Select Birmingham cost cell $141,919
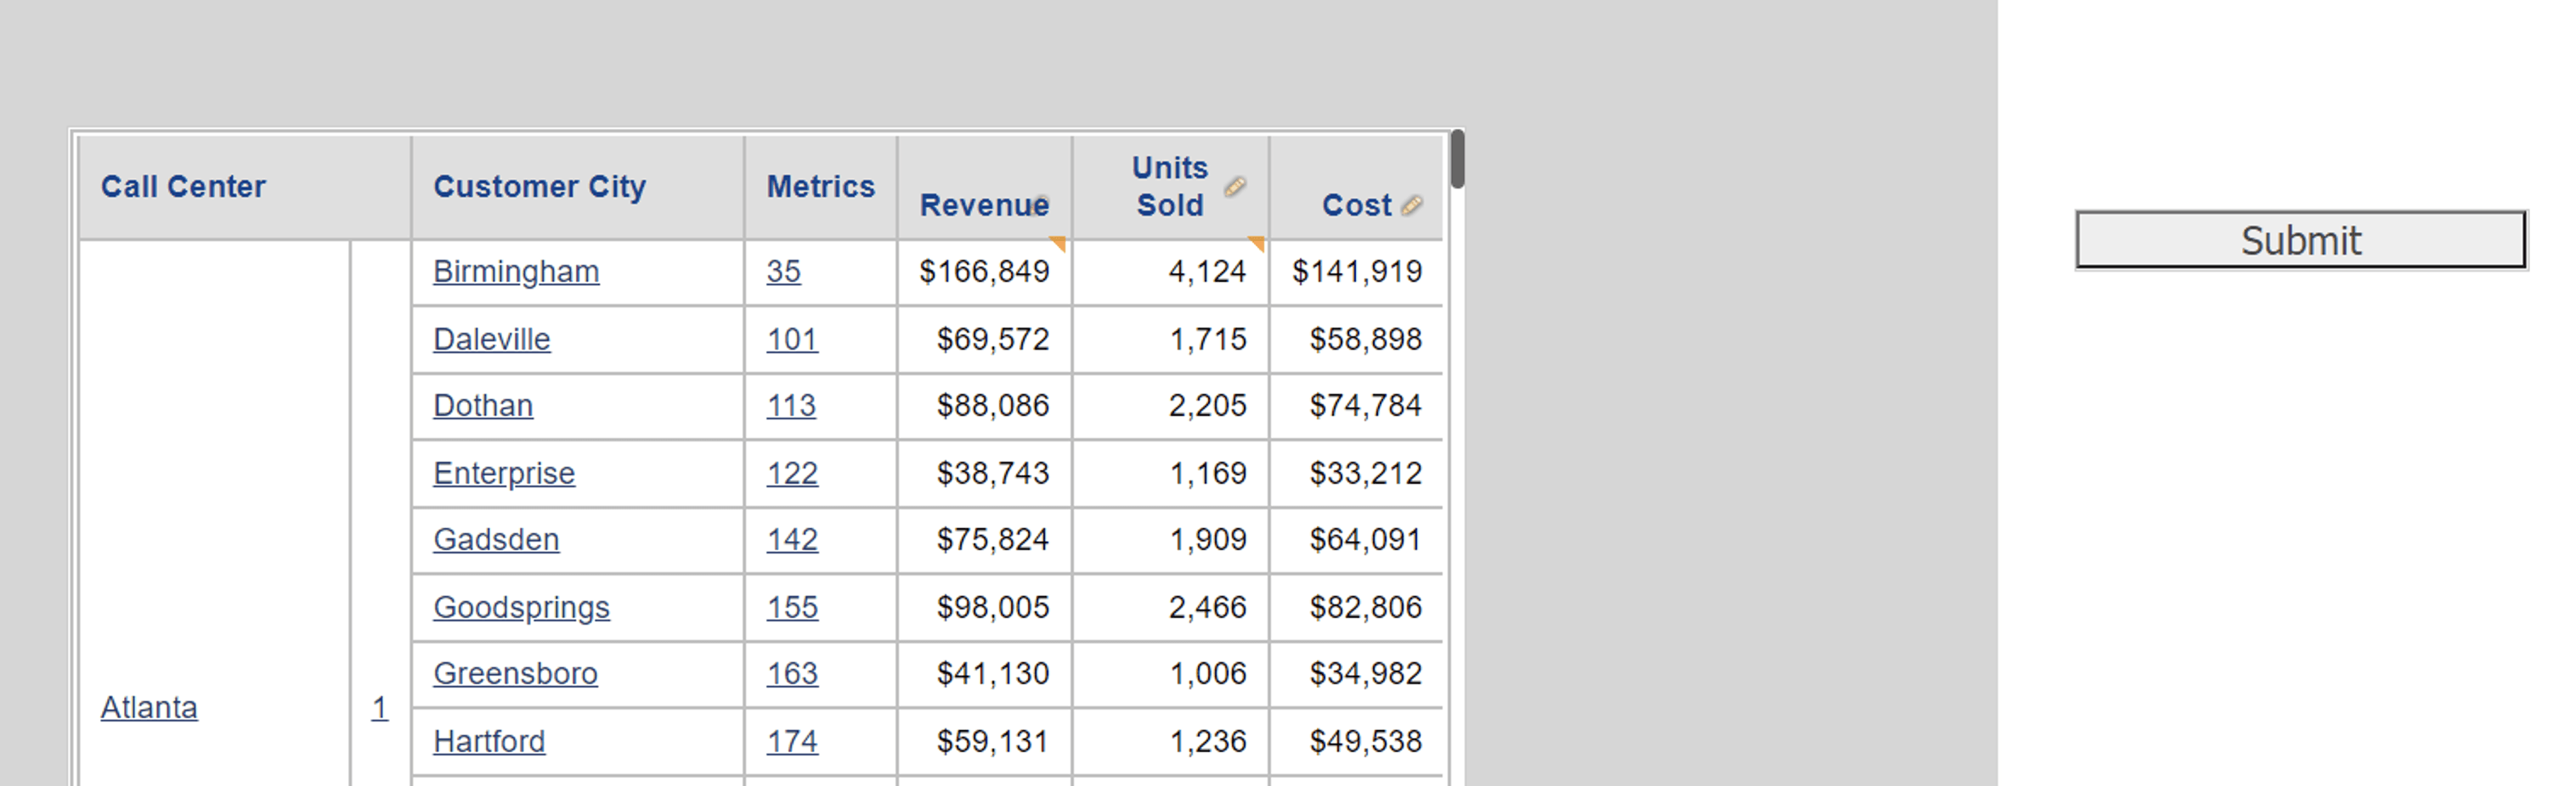The height and width of the screenshot is (786, 2576). (1356, 272)
